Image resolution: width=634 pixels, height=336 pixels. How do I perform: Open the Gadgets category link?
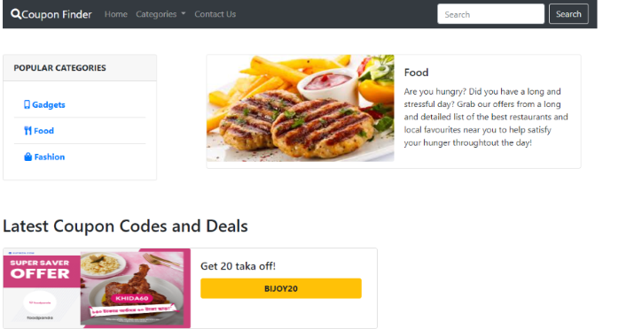click(44, 104)
